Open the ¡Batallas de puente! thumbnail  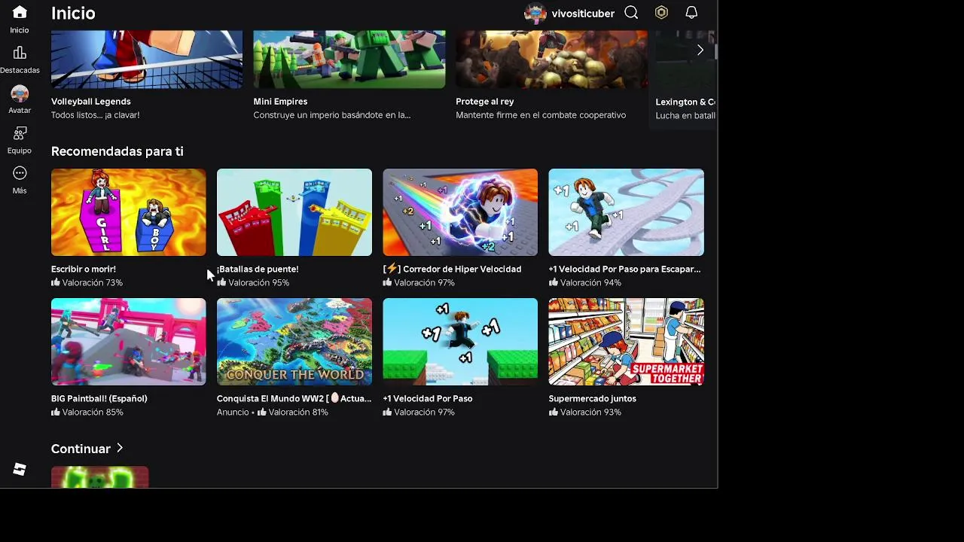point(294,212)
